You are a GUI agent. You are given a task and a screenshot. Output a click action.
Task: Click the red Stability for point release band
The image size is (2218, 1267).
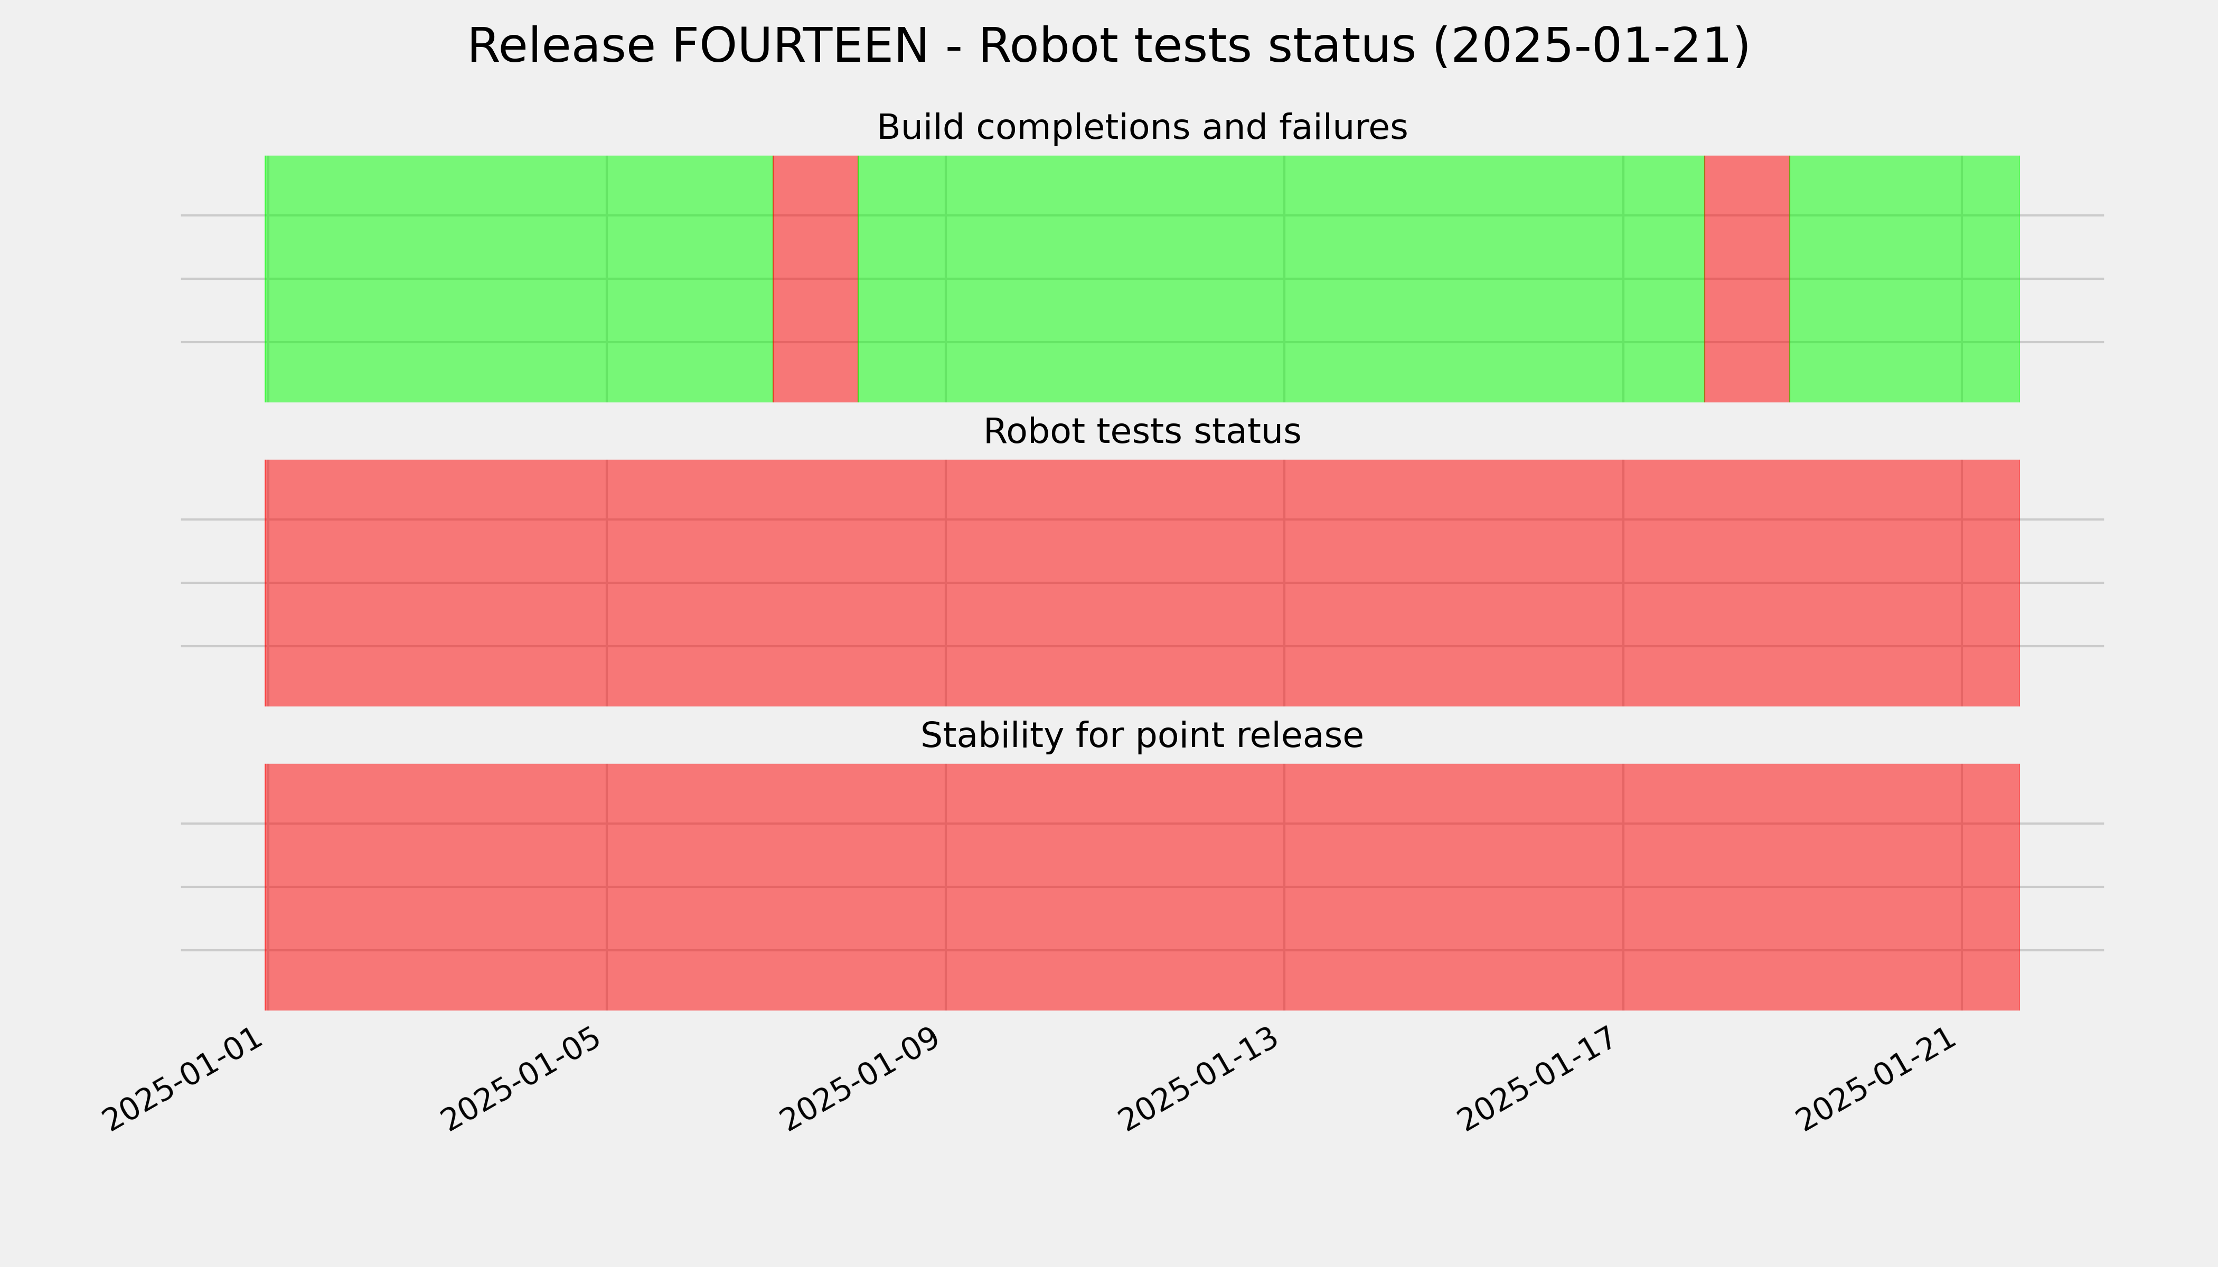(x=1142, y=887)
